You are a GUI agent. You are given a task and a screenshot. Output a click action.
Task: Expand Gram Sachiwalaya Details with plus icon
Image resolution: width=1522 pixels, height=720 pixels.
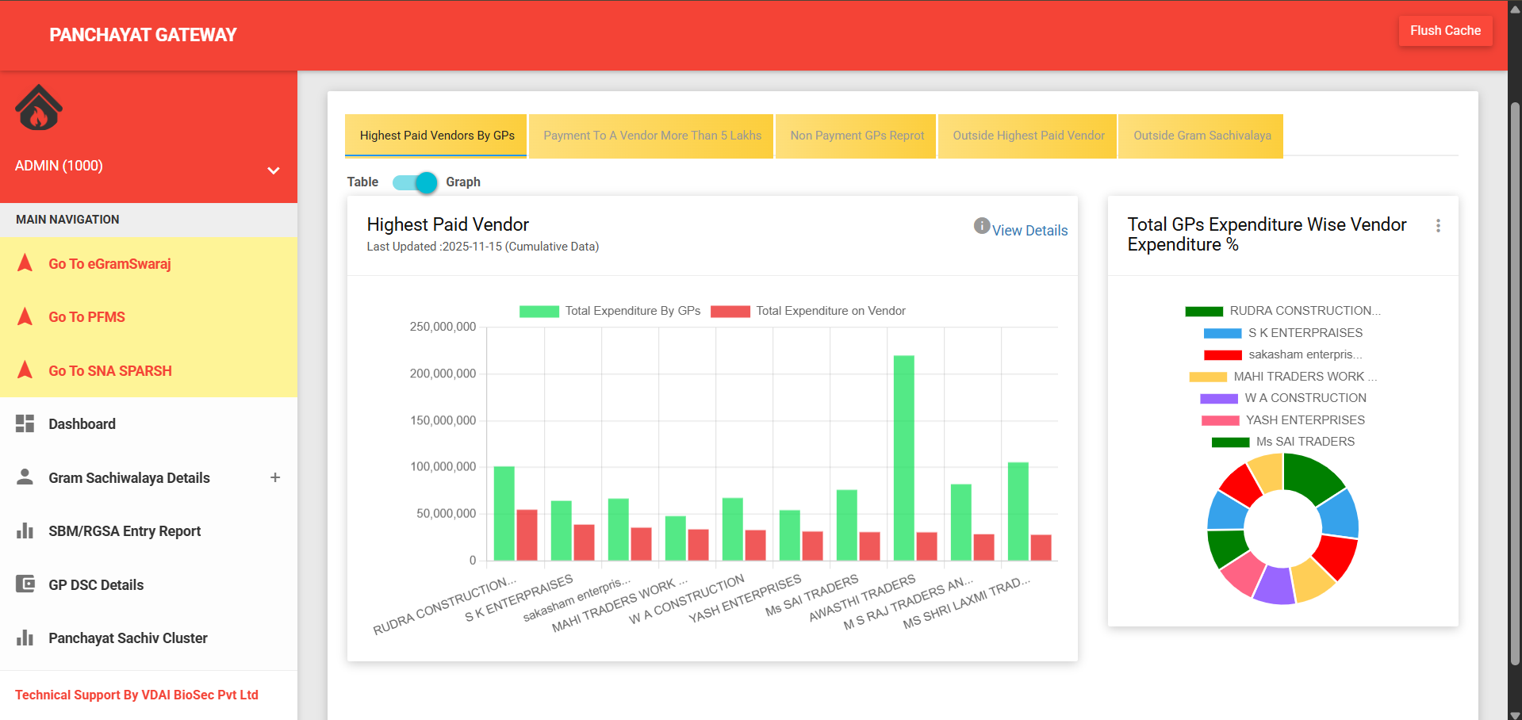click(x=275, y=477)
